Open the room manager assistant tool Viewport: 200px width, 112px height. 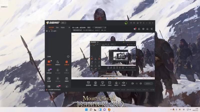click(x=58, y=63)
